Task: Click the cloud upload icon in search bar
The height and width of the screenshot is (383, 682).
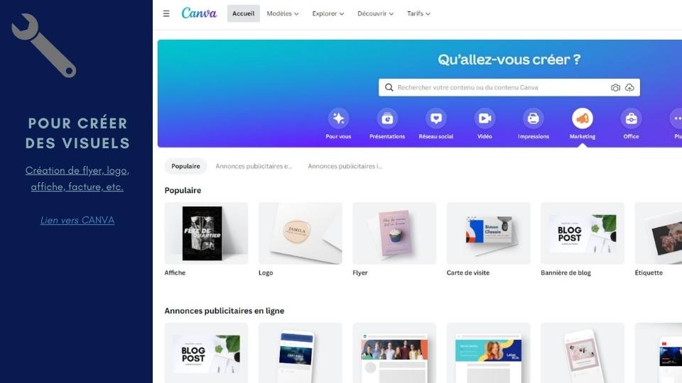Action: [x=629, y=88]
